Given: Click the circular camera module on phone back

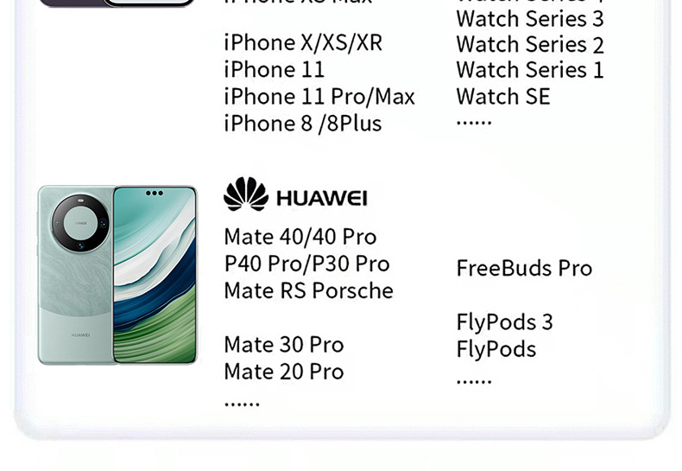Looking at the screenshot, I should (x=80, y=223).
